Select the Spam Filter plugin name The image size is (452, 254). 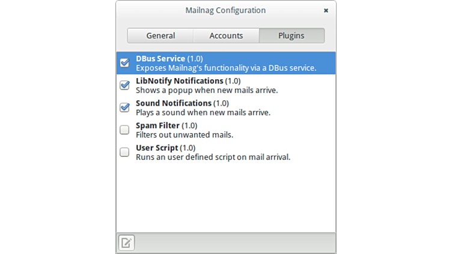click(x=157, y=125)
